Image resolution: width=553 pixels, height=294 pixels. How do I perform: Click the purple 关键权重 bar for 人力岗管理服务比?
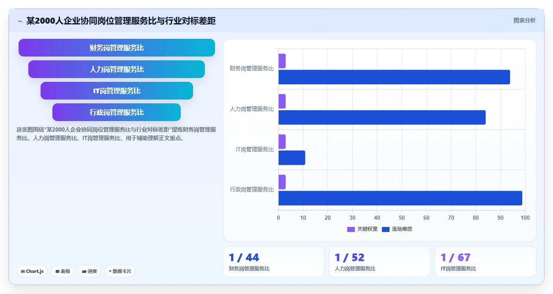point(282,101)
